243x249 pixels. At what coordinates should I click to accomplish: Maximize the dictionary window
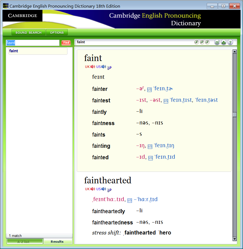tap(224, 6)
